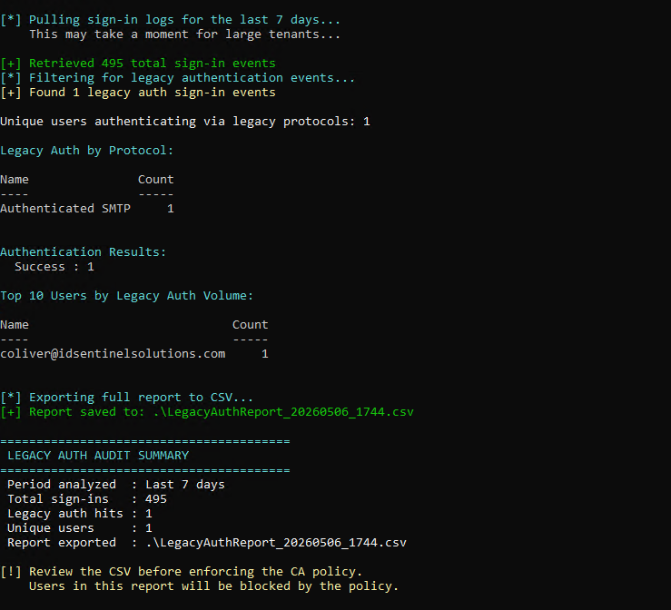This screenshot has height=610, width=671.
Task: Click 'Users in this report will be blocked' line
Action: (214, 586)
